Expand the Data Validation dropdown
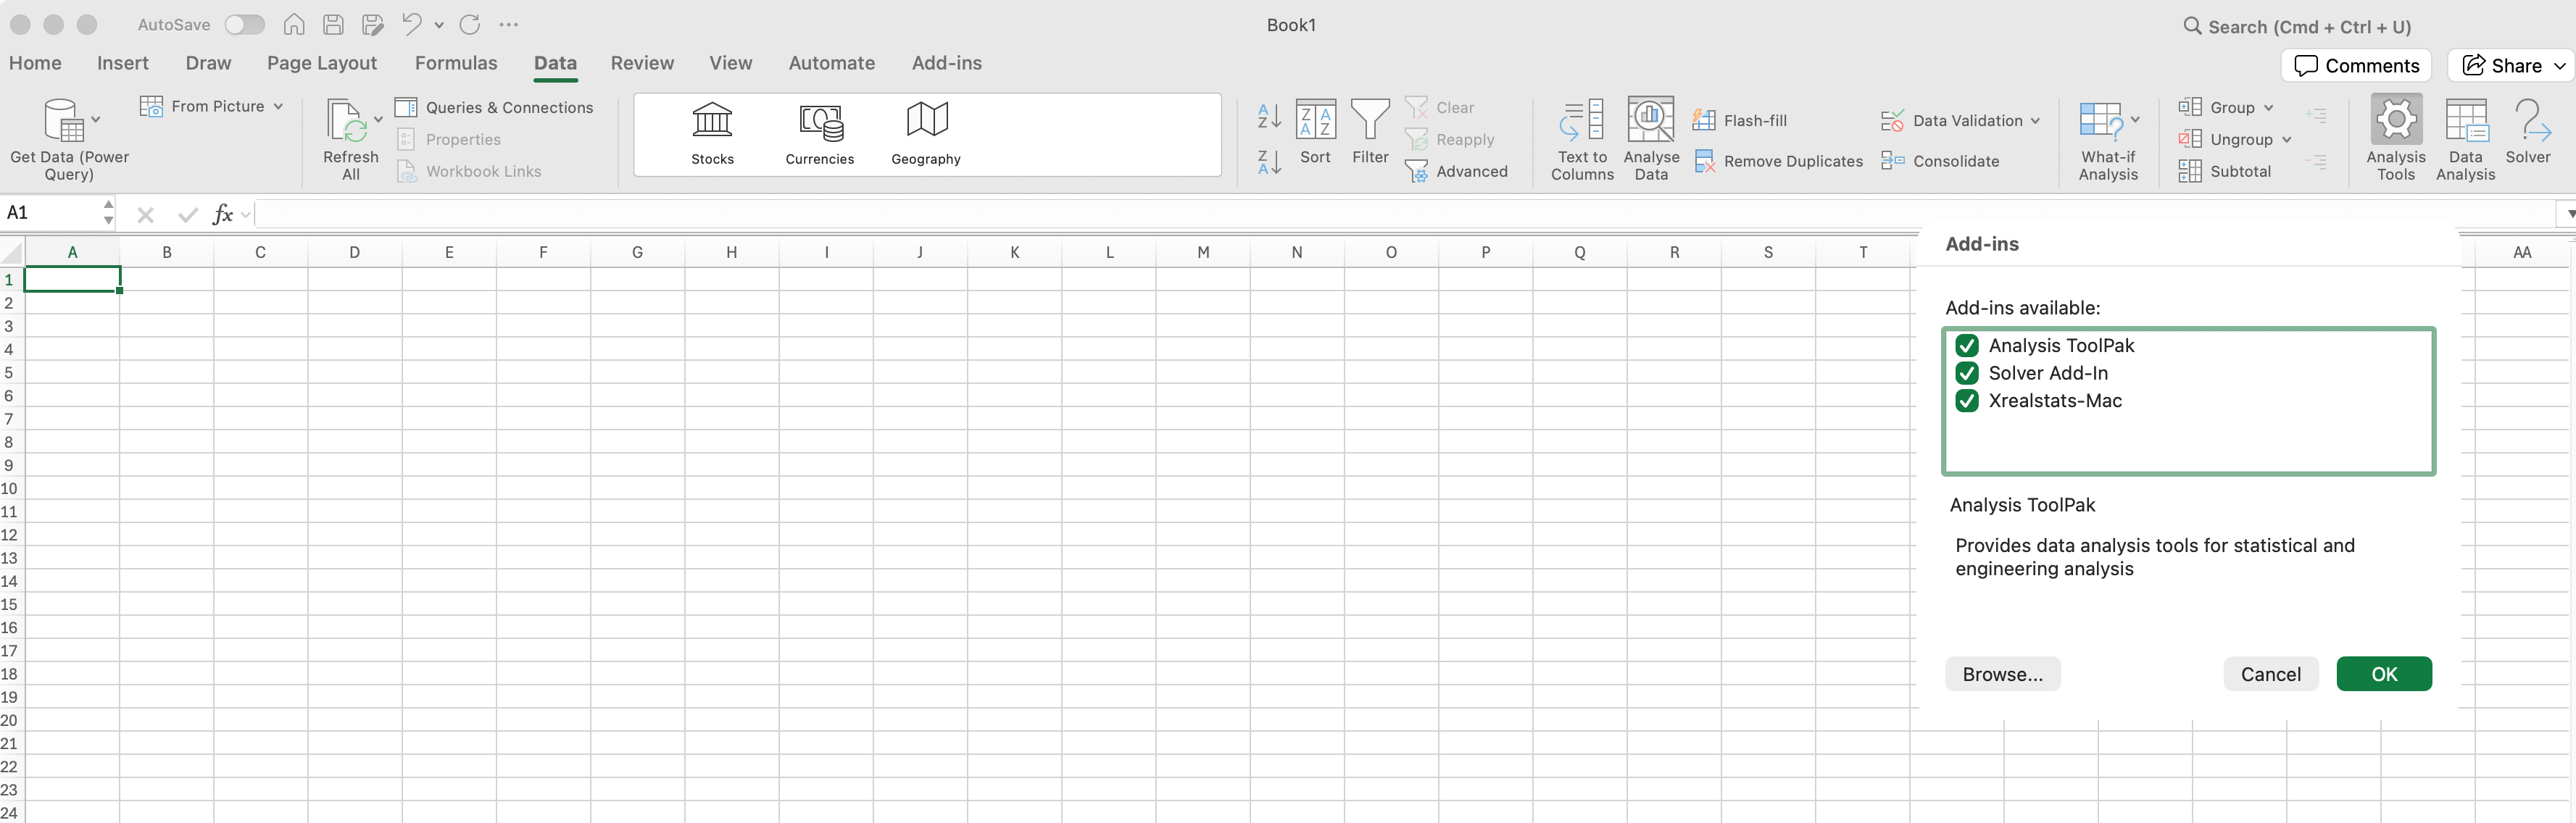 (x=2035, y=120)
